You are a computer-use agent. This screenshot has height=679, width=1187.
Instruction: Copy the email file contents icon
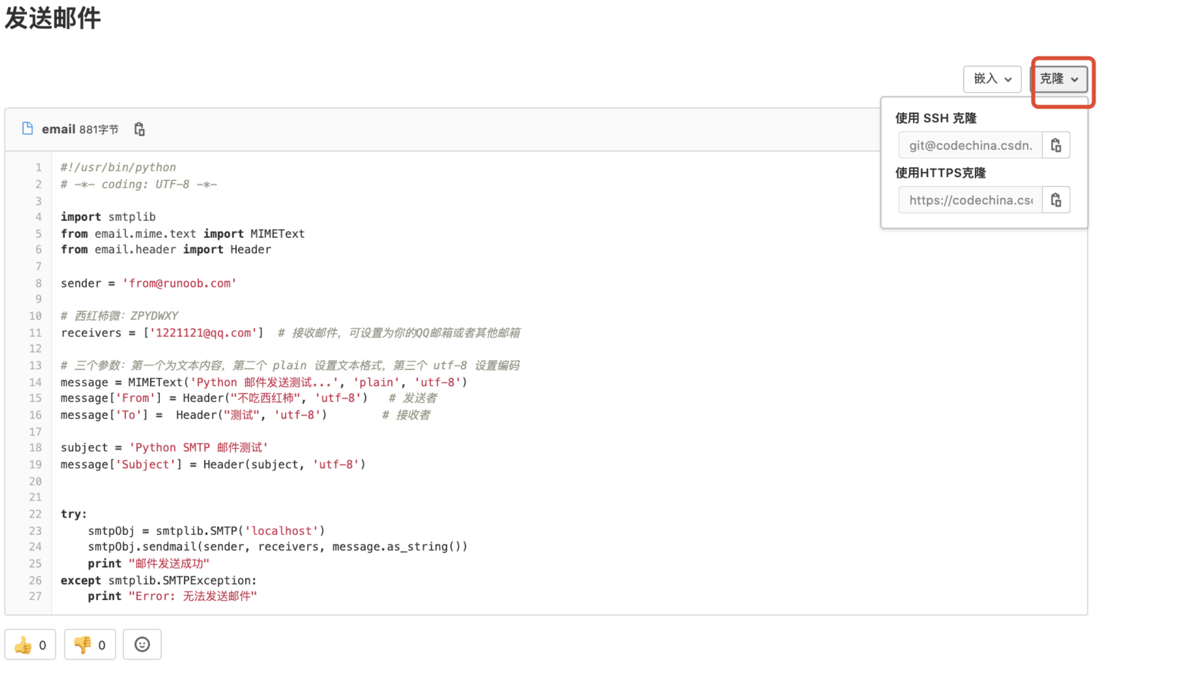(139, 129)
